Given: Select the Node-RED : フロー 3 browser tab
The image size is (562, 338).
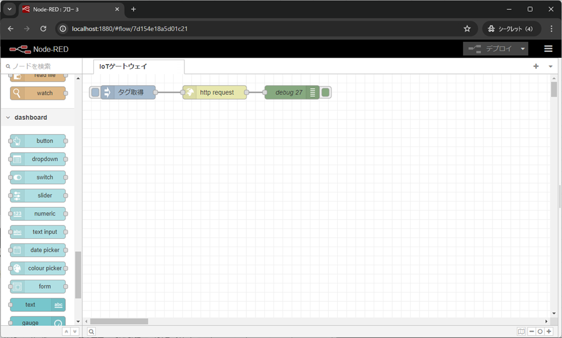Looking at the screenshot, I should tap(71, 10).
